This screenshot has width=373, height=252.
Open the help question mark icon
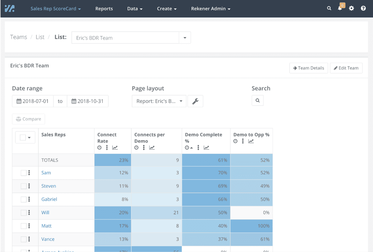tap(363, 8)
